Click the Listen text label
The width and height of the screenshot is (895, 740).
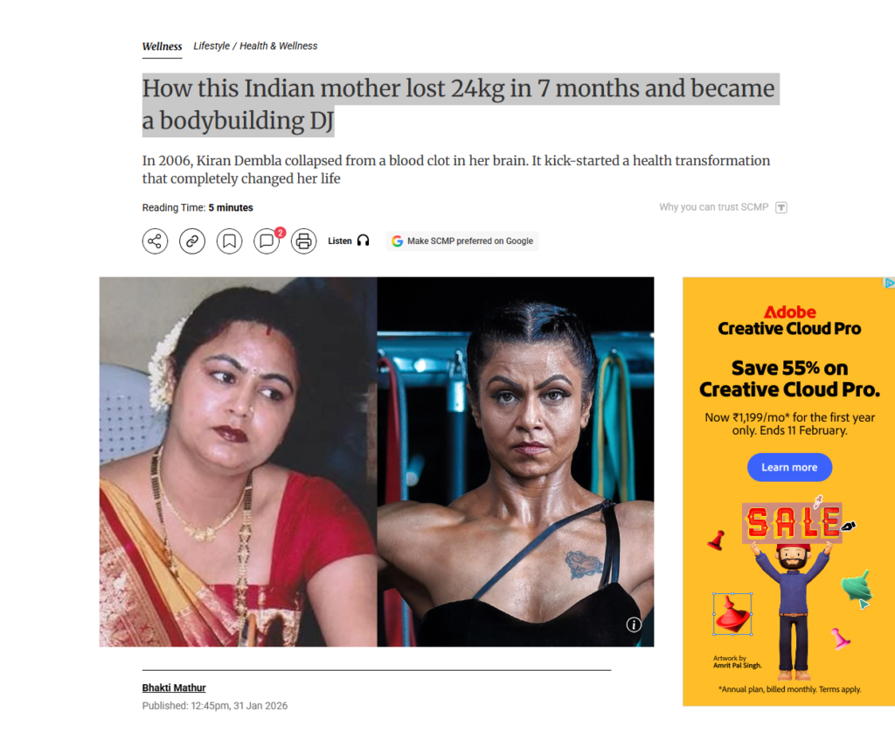tap(340, 241)
